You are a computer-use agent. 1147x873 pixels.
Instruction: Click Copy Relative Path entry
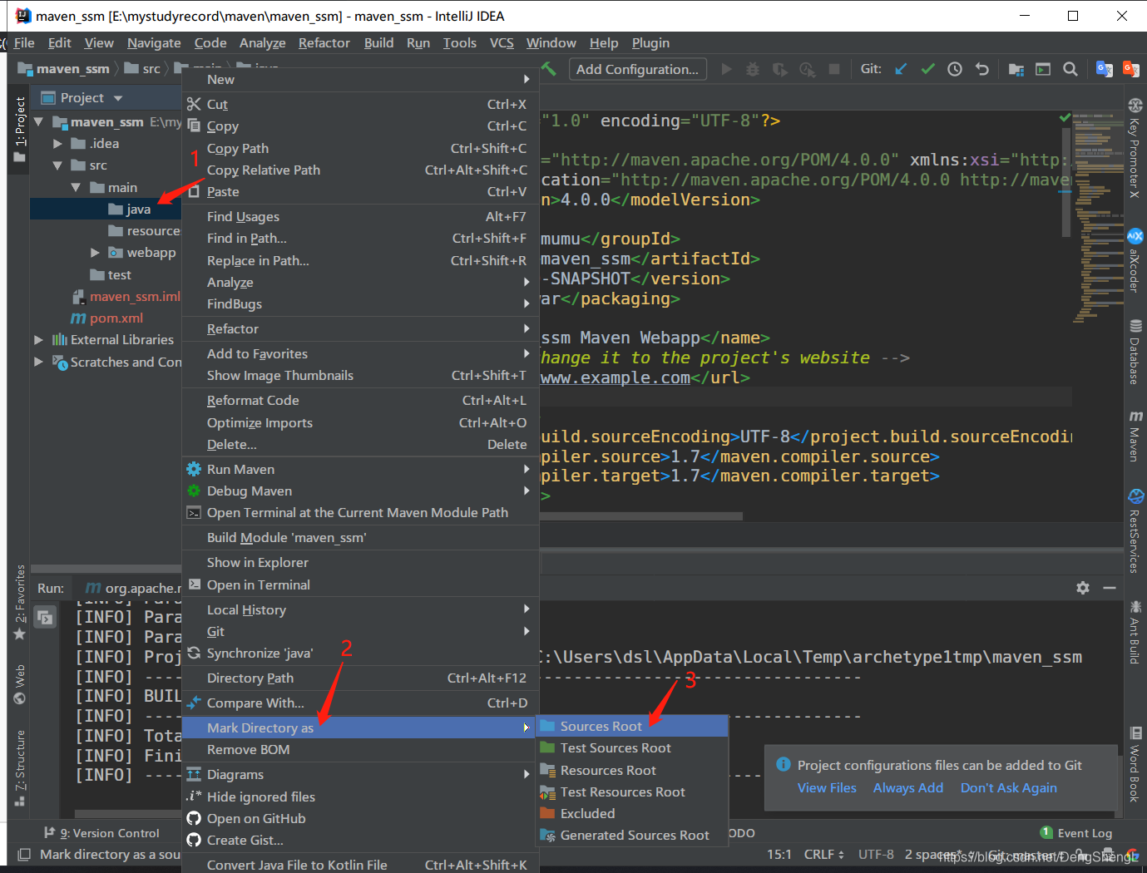[x=360, y=170]
